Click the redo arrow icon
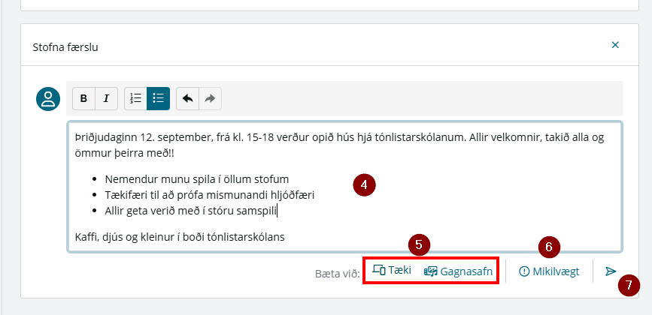652x315 pixels. point(210,98)
